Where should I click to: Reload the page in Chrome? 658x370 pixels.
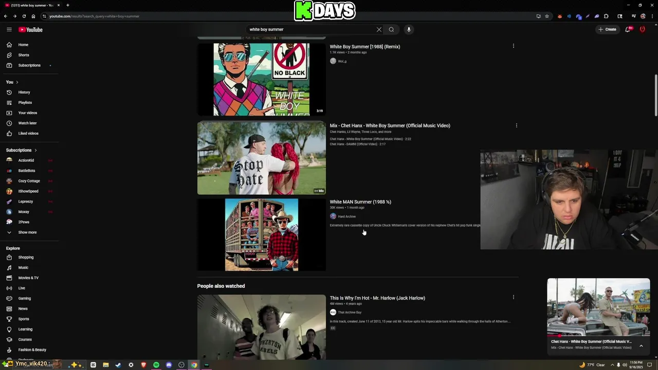pyautogui.click(x=24, y=16)
